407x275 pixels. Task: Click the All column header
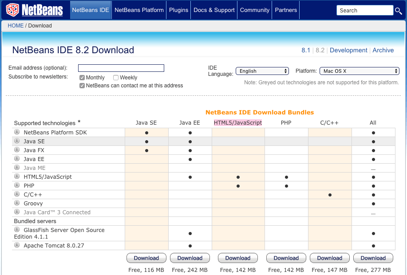373,123
